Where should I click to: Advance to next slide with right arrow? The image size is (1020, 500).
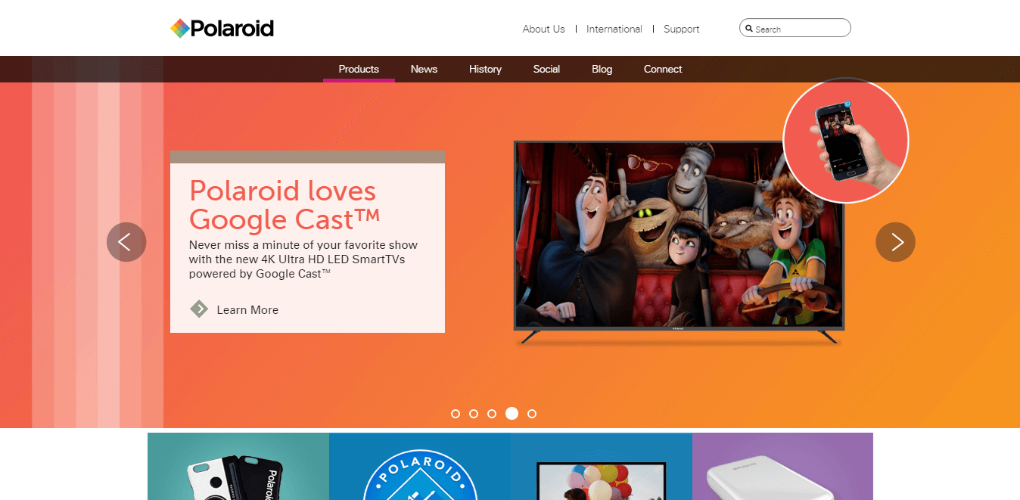[895, 242]
